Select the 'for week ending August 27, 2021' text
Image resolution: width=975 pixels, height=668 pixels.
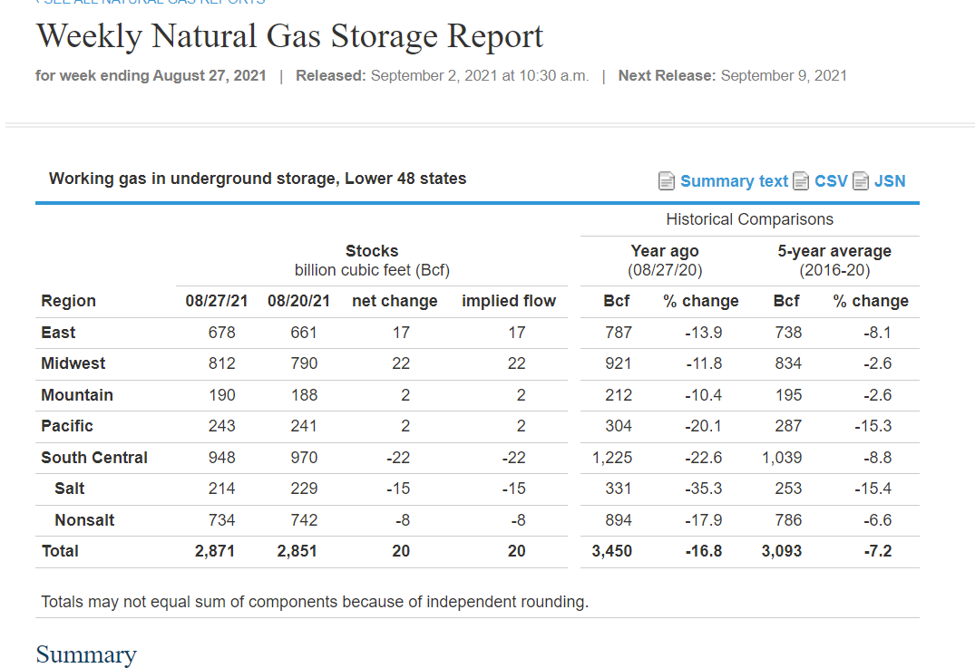pyautogui.click(x=151, y=76)
